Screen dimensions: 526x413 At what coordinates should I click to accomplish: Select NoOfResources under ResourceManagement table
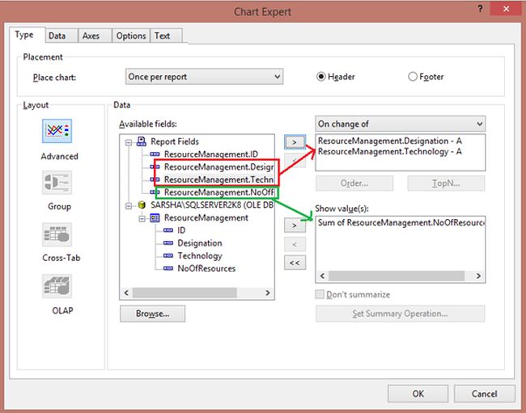click(206, 268)
